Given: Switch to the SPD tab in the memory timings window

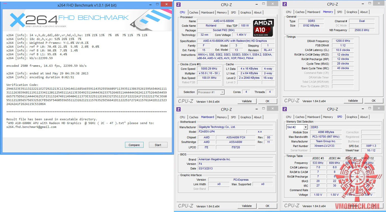Looking at the screenshot, I should click(x=340, y=12).
